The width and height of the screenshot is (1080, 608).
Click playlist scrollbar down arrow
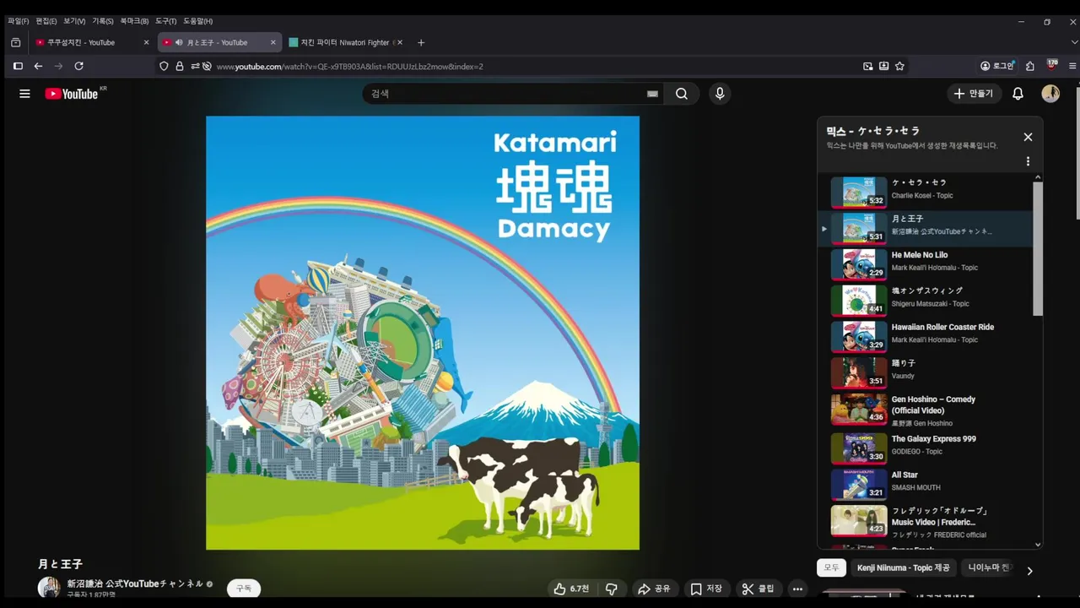(x=1038, y=545)
